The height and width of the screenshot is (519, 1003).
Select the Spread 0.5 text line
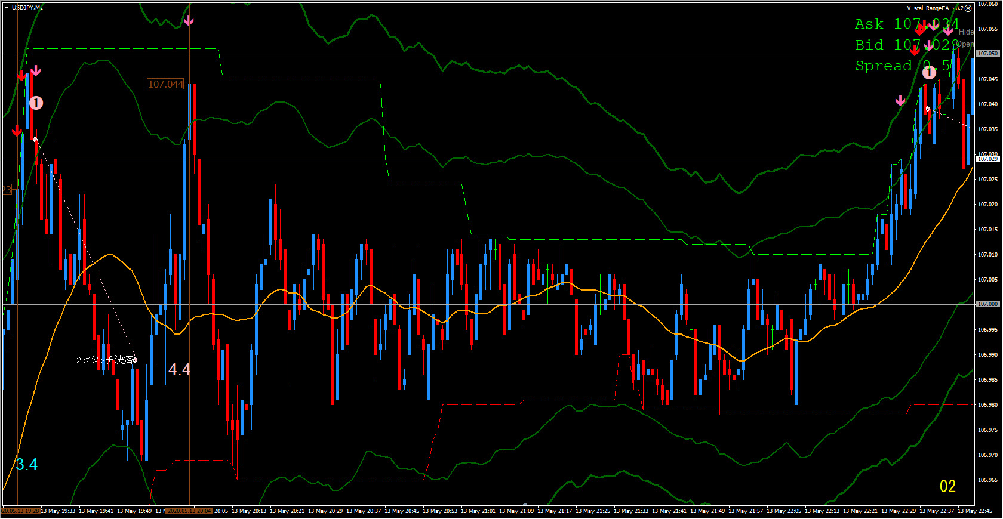(903, 66)
